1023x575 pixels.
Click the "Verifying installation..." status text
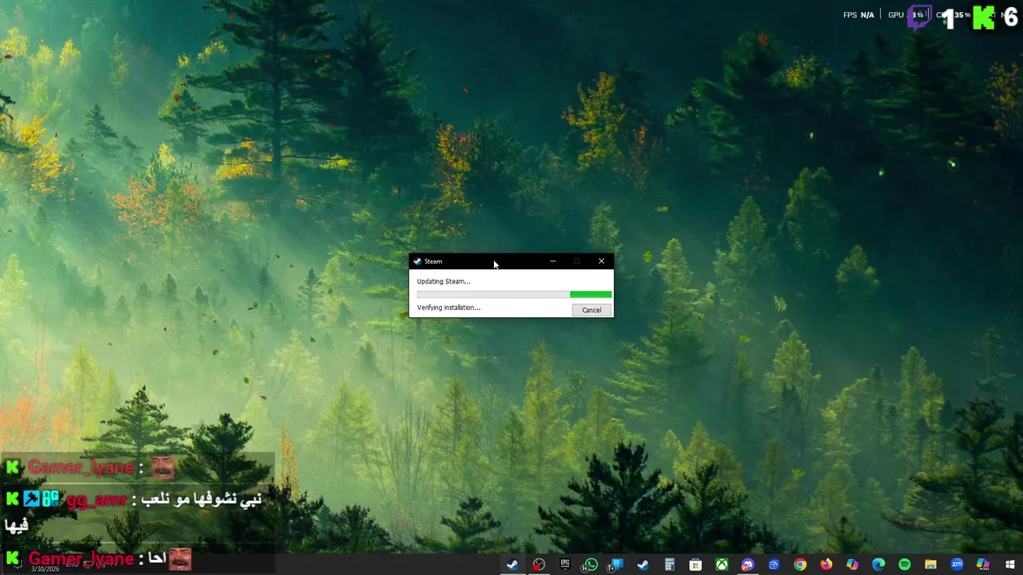(448, 307)
